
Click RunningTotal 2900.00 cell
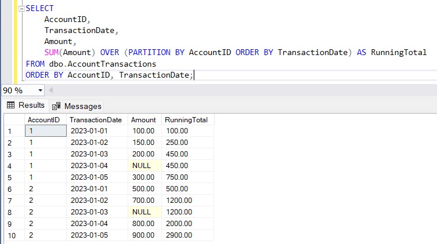coord(187,235)
